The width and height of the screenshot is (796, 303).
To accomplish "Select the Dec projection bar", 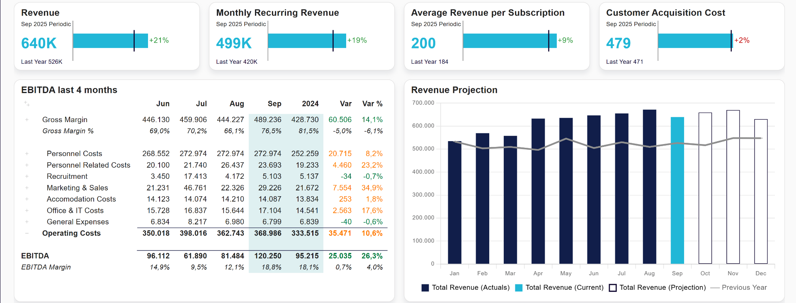I will point(761,192).
